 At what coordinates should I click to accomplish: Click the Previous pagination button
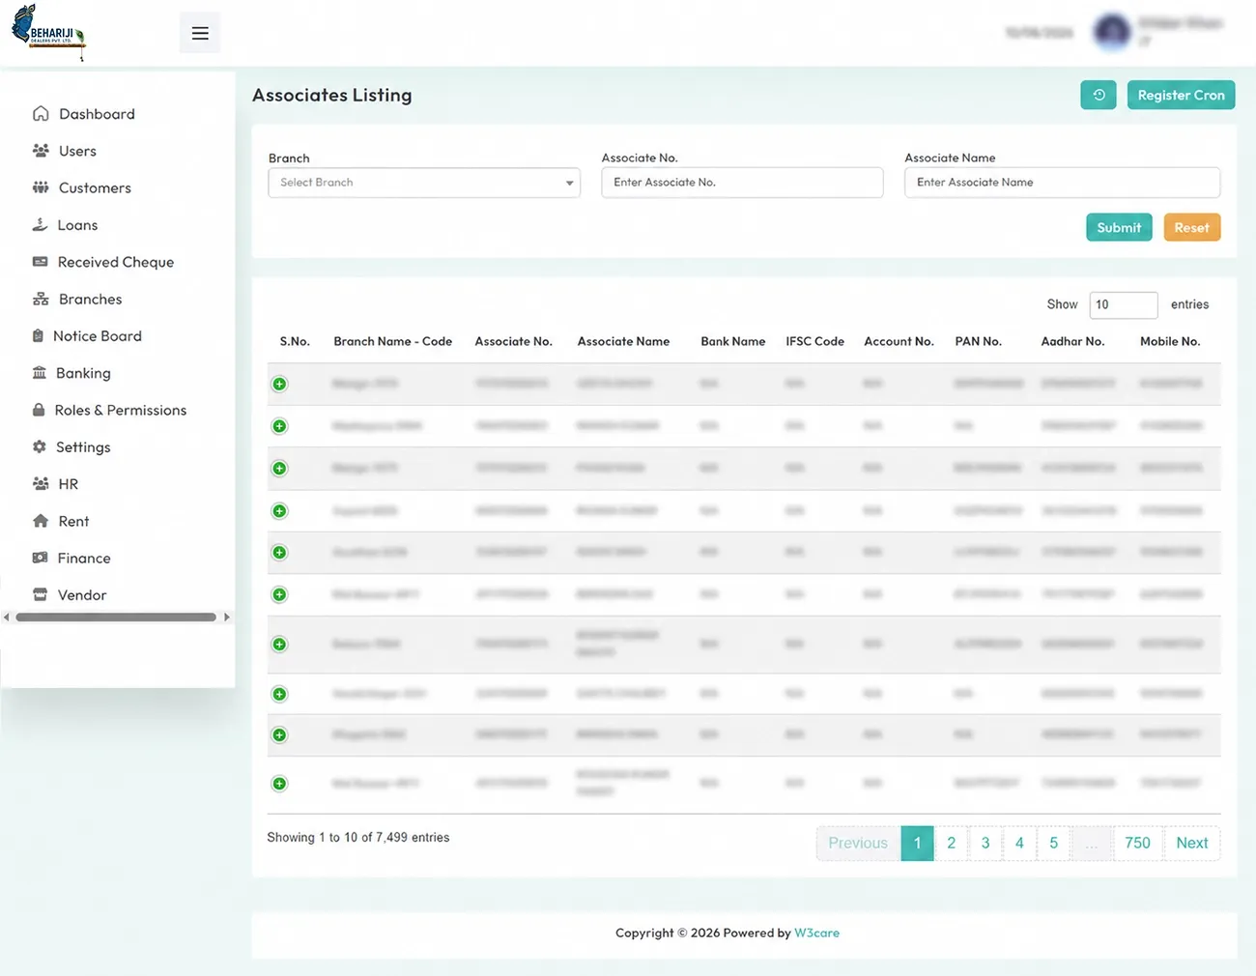(x=858, y=843)
